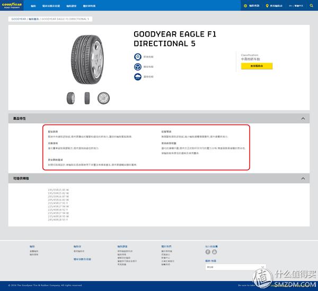Open the 關於固特異 menu in top navigation
The image size is (318, 291).
point(89,6)
